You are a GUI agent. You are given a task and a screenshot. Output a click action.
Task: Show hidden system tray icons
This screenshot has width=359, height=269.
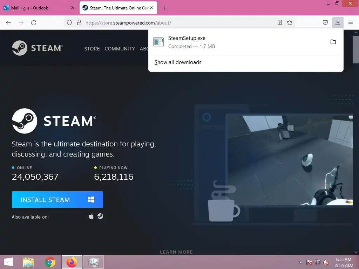(300, 262)
